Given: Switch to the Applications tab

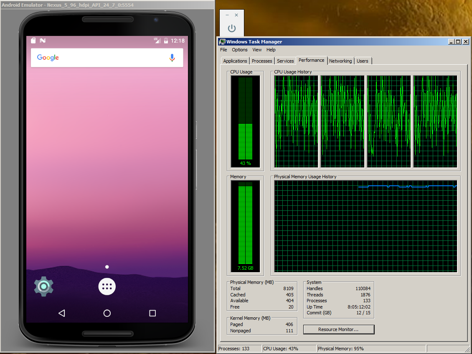Looking at the screenshot, I should [x=235, y=61].
